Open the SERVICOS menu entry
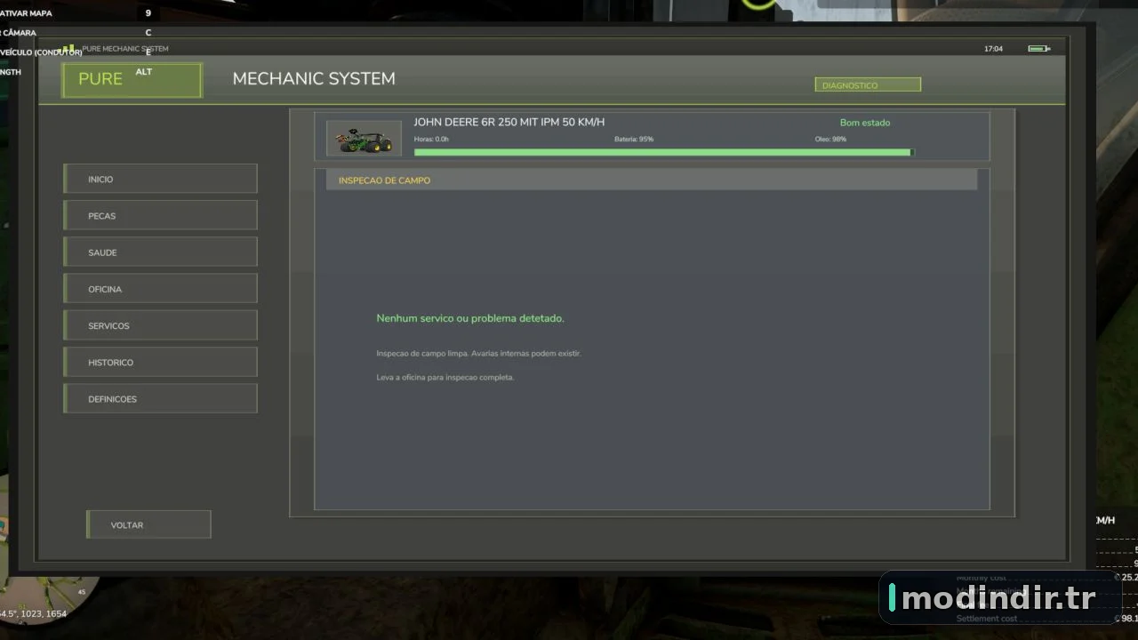 click(160, 325)
